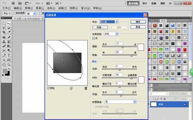
Task: Select the light center point in preview
Action: point(62,60)
